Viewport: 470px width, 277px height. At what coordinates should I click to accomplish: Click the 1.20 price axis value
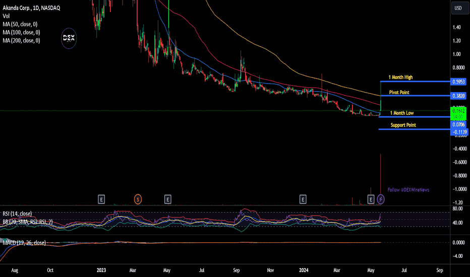pos(456,41)
